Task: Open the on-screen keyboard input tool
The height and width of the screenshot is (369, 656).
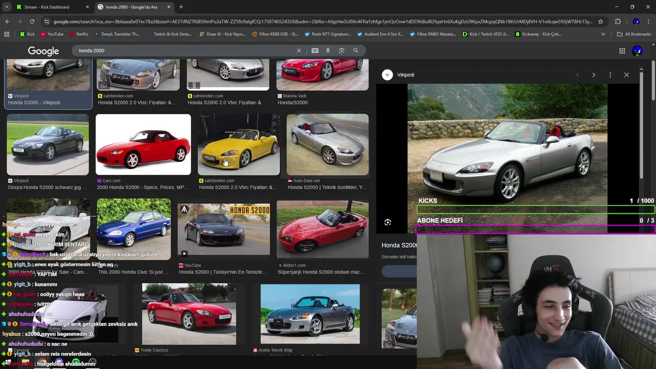Action: click(x=315, y=51)
